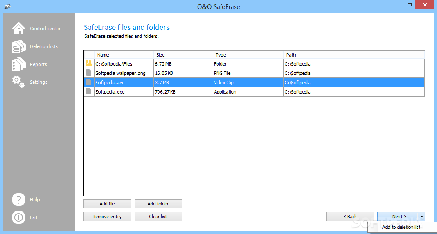This screenshot has height=234, width=437.
Task: Proceed with the Next > button
Action: pos(398,217)
